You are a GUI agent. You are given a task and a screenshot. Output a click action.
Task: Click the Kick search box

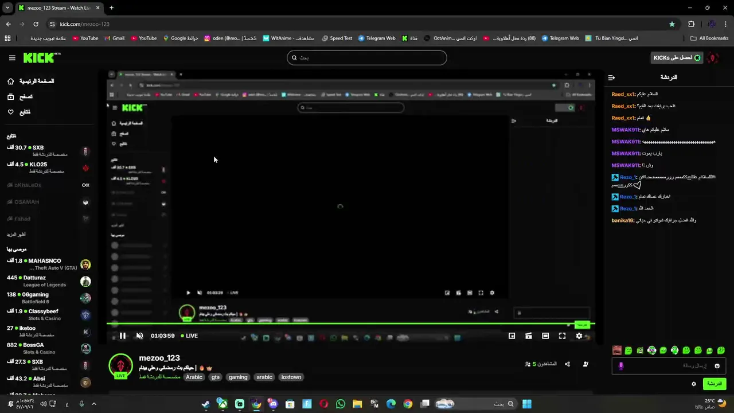click(367, 57)
